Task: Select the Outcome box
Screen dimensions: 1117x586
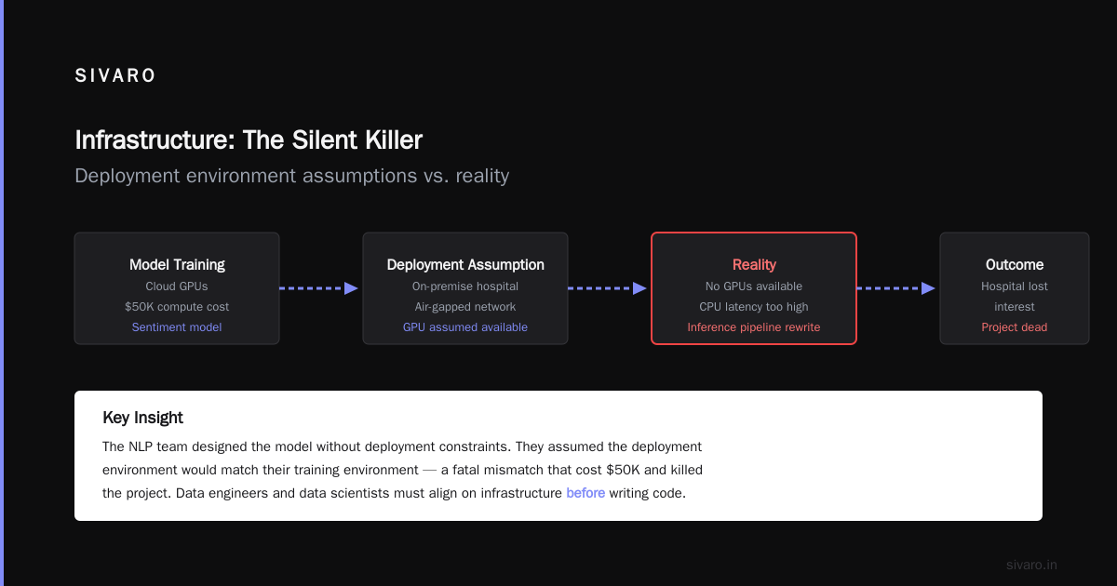Action: (x=1015, y=288)
